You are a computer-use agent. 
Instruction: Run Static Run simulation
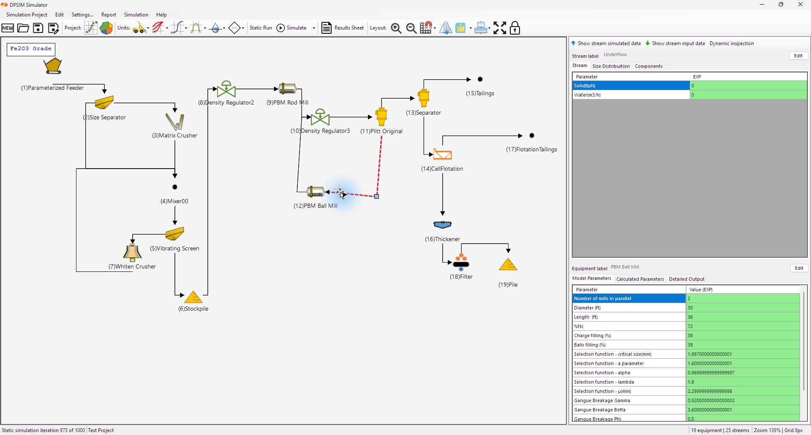click(261, 28)
